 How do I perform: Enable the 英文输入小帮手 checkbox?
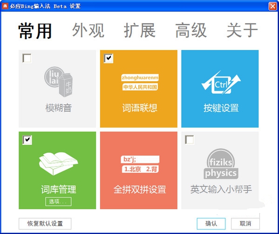[190, 140]
